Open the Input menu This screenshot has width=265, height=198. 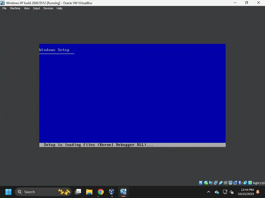coord(36,8)
